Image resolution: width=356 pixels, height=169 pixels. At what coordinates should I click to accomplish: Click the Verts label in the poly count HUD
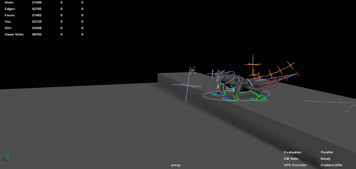coord(9,3)
